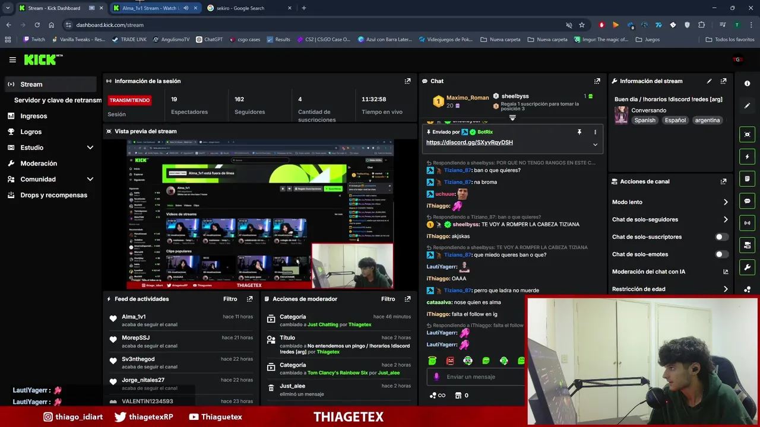The width and height of the screenshot is (760, 427).
Task: Open the Kick hamburger menu
Action: pos(12,59)
